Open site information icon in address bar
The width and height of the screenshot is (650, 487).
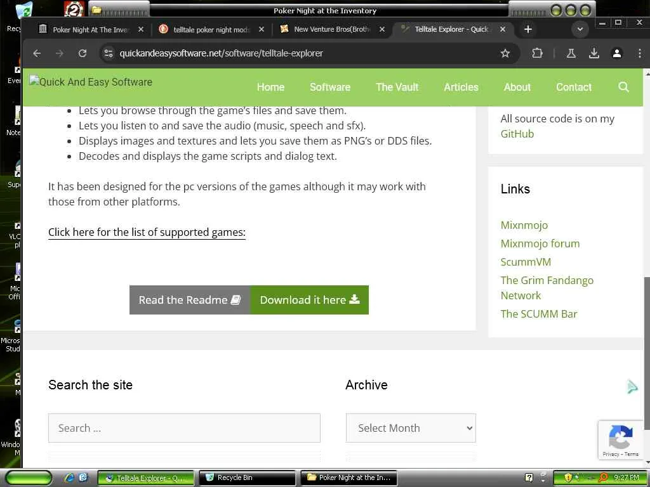(109, 53)
